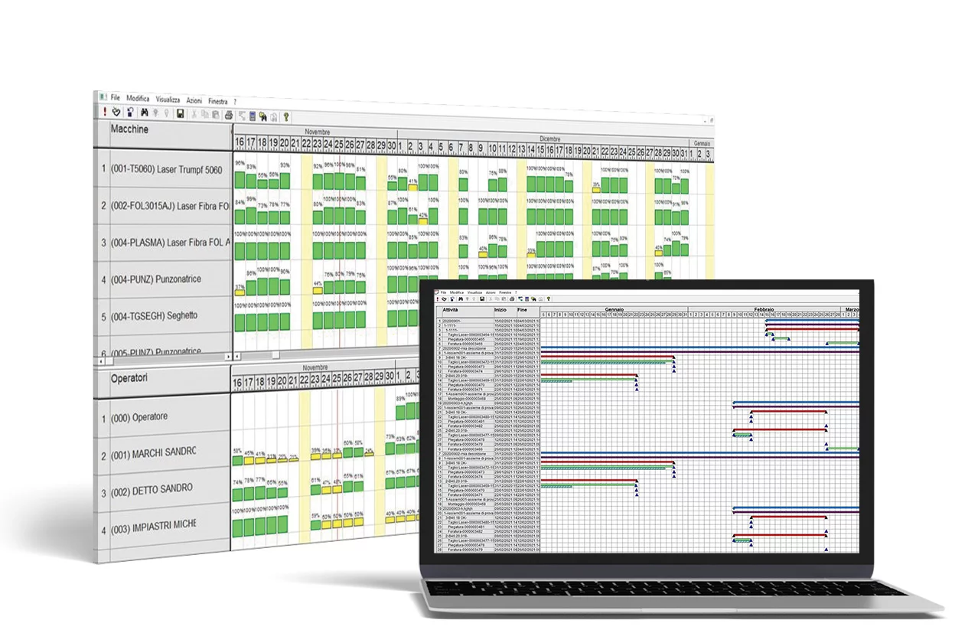Open the Visualizza menu in back window

point(168,100)
